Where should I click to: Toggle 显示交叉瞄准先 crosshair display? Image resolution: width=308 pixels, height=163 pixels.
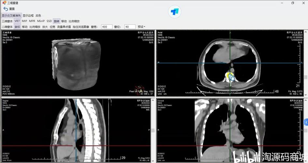(11, 16)
